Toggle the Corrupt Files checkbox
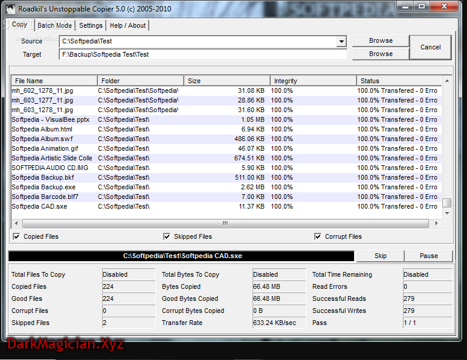The height and width of the screenshot is (360, 467). coord(318,236)
